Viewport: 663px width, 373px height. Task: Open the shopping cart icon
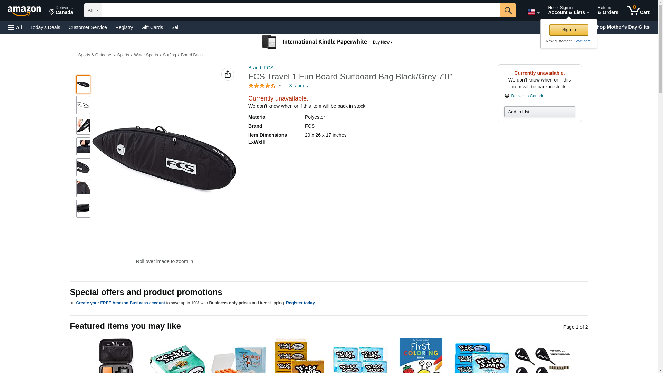tap(638, 10)
